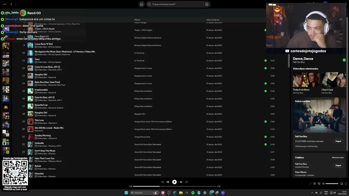Click the playlist vertical scrollbar

click(289, 60)
